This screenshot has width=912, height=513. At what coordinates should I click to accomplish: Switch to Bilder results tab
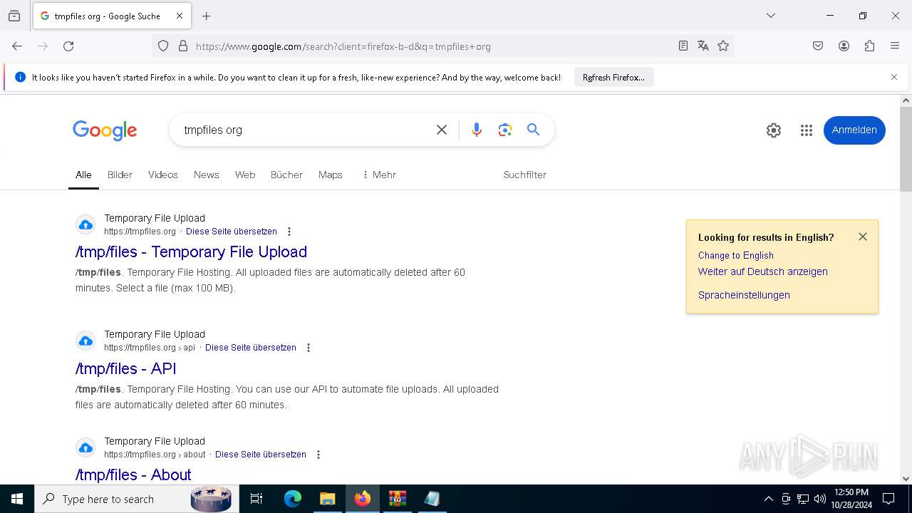pyautogui.click(x=120, y=175)
